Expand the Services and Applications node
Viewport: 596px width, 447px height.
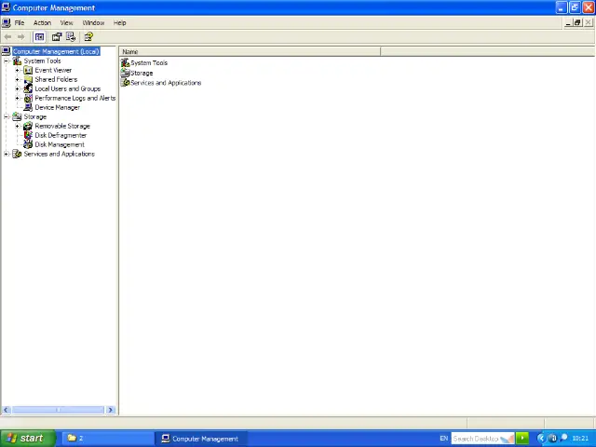coord(7,154)
